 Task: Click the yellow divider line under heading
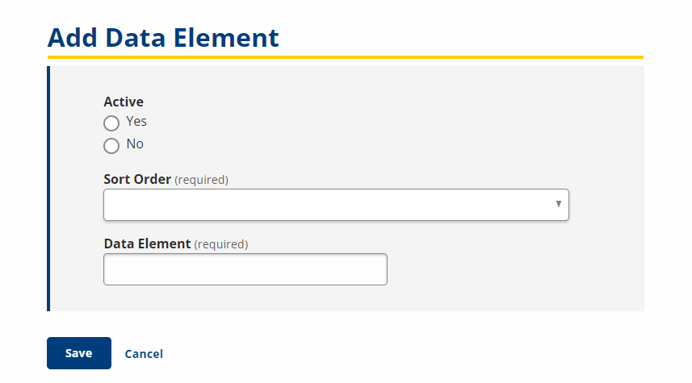coord(346,57)
